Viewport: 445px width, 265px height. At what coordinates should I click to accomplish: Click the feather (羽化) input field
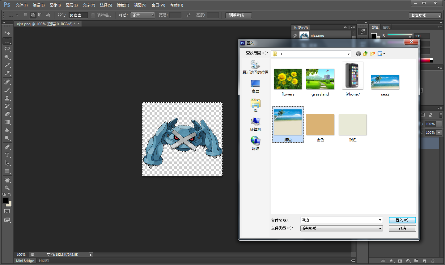[x=78, y=15]
